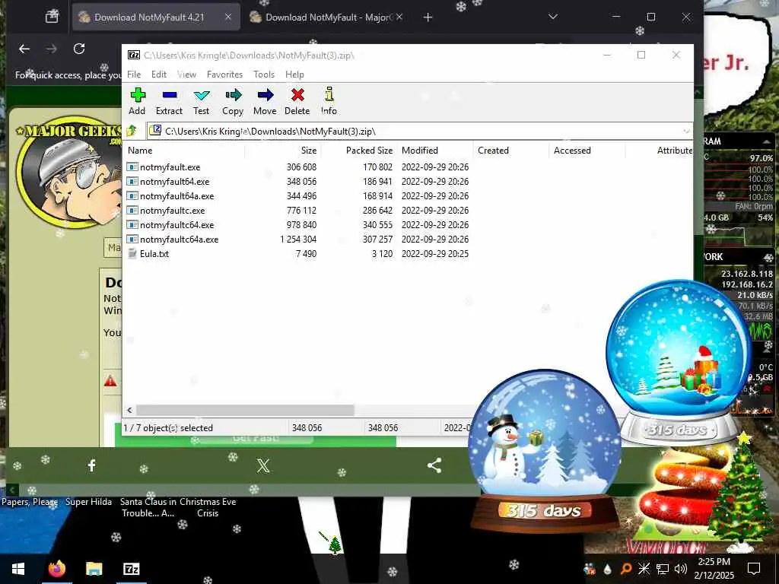Click the browser Forward arrow
Image resolution: width=779 pixels, height=584 pixels.
[x=51, y=49]
